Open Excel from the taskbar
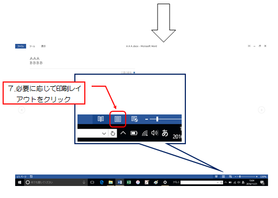278x198 pixels. tap(129, 182)
